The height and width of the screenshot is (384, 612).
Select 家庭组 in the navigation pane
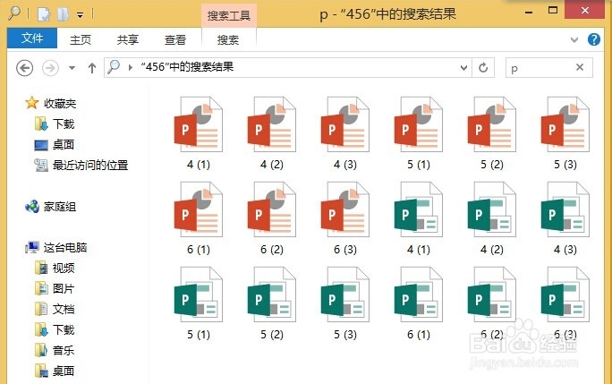click(51, 206)
